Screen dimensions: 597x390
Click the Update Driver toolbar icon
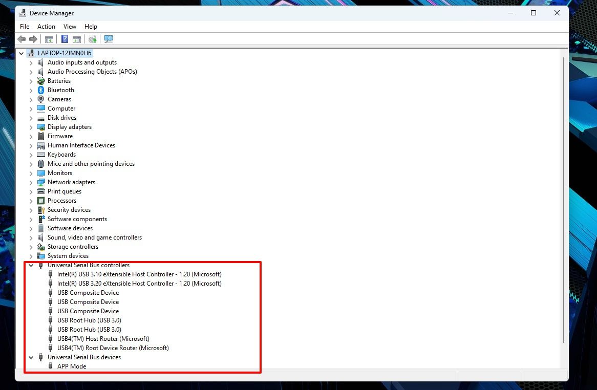93,39
